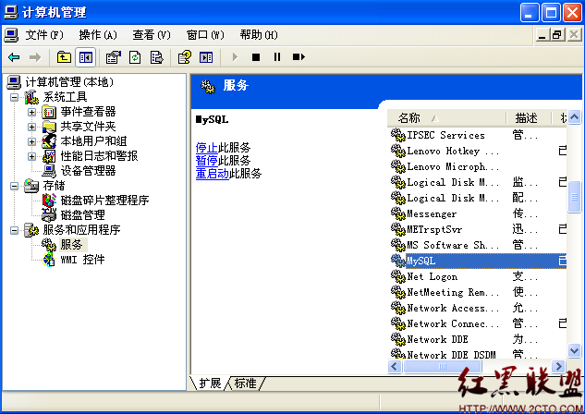Open the 操作(A) menu
Image resolution: width=585 pixels, height=414 pixels.
(98, 35)
